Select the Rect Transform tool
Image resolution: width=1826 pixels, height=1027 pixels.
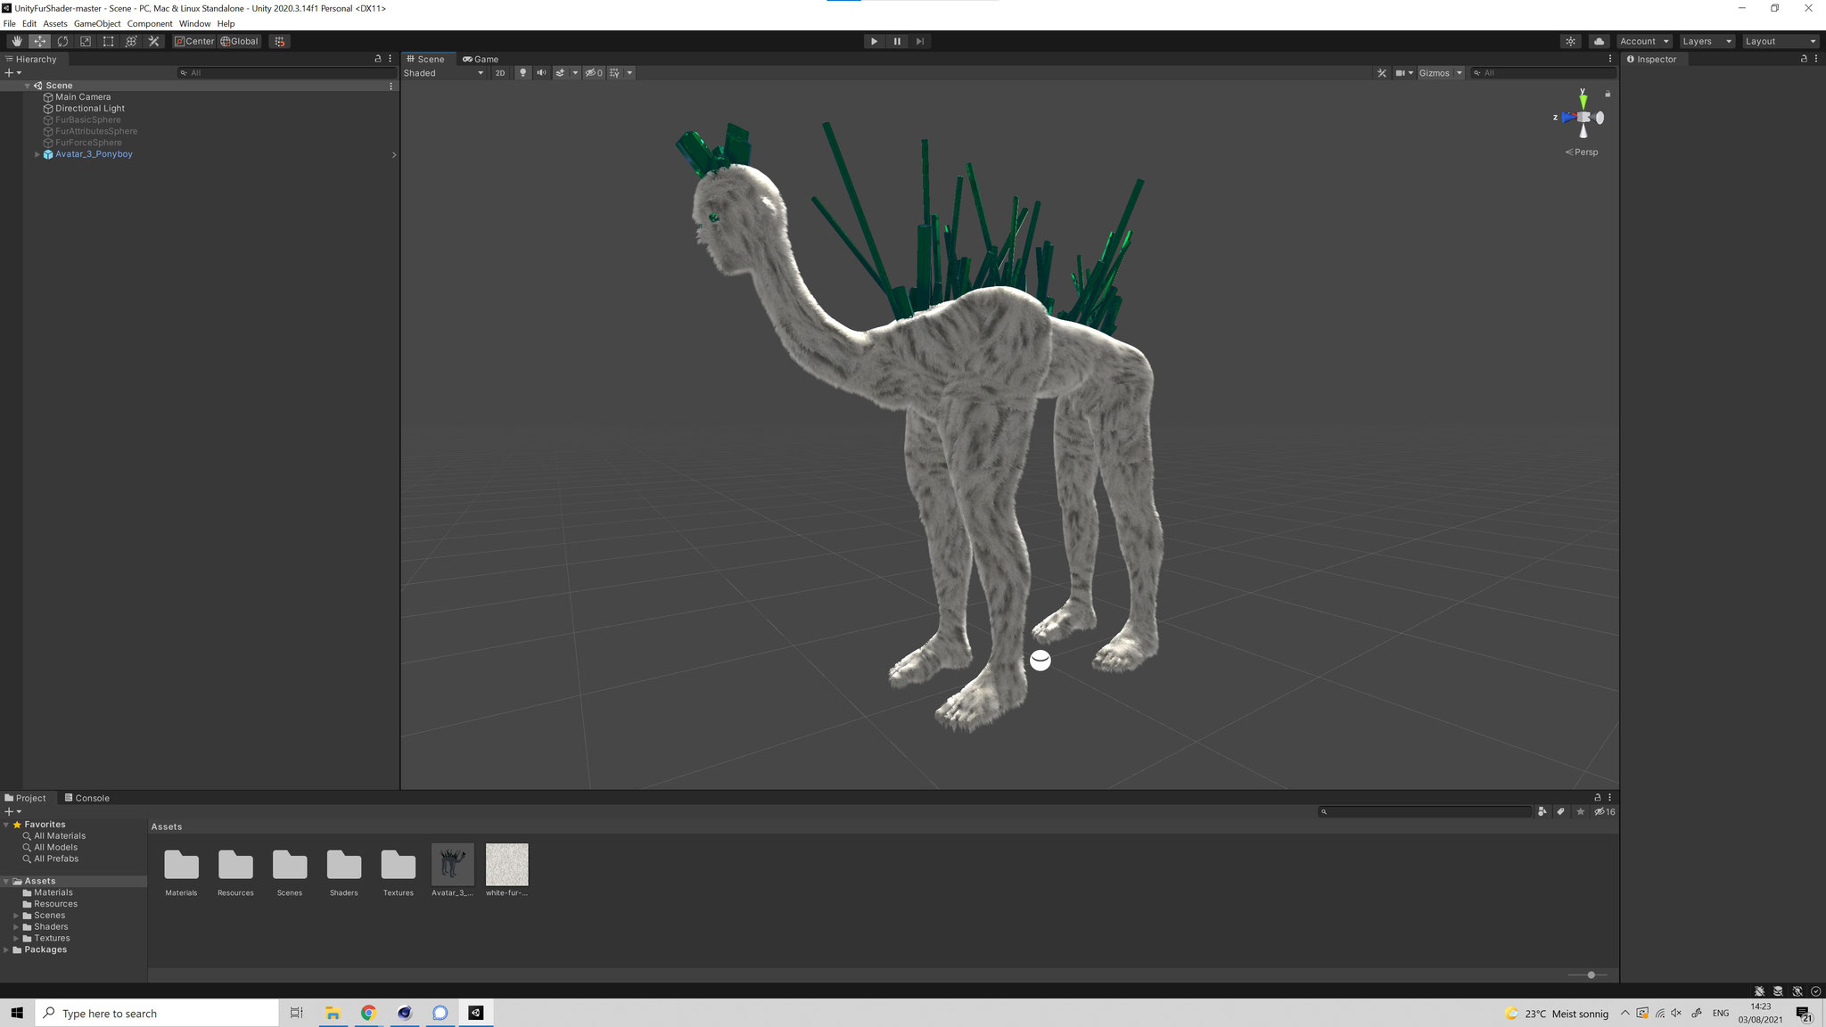click(108, 41)
